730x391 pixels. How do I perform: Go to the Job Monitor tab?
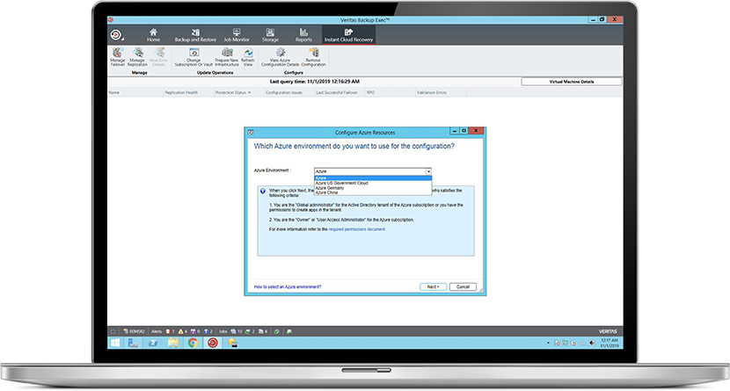[x=237, y=35]
